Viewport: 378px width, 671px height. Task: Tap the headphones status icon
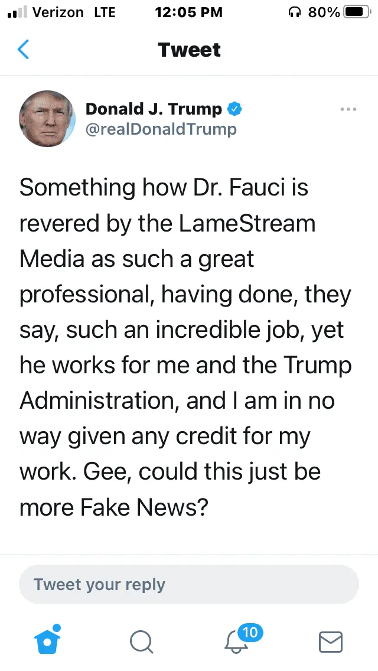tap(294, 12)
